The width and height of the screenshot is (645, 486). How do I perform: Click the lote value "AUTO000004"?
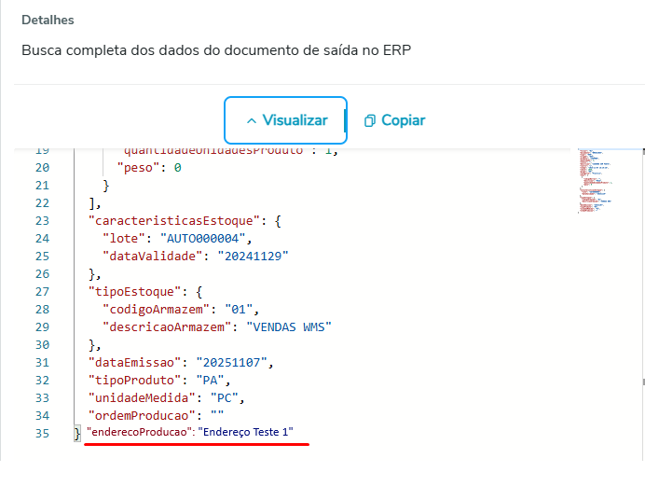point(202,238)
